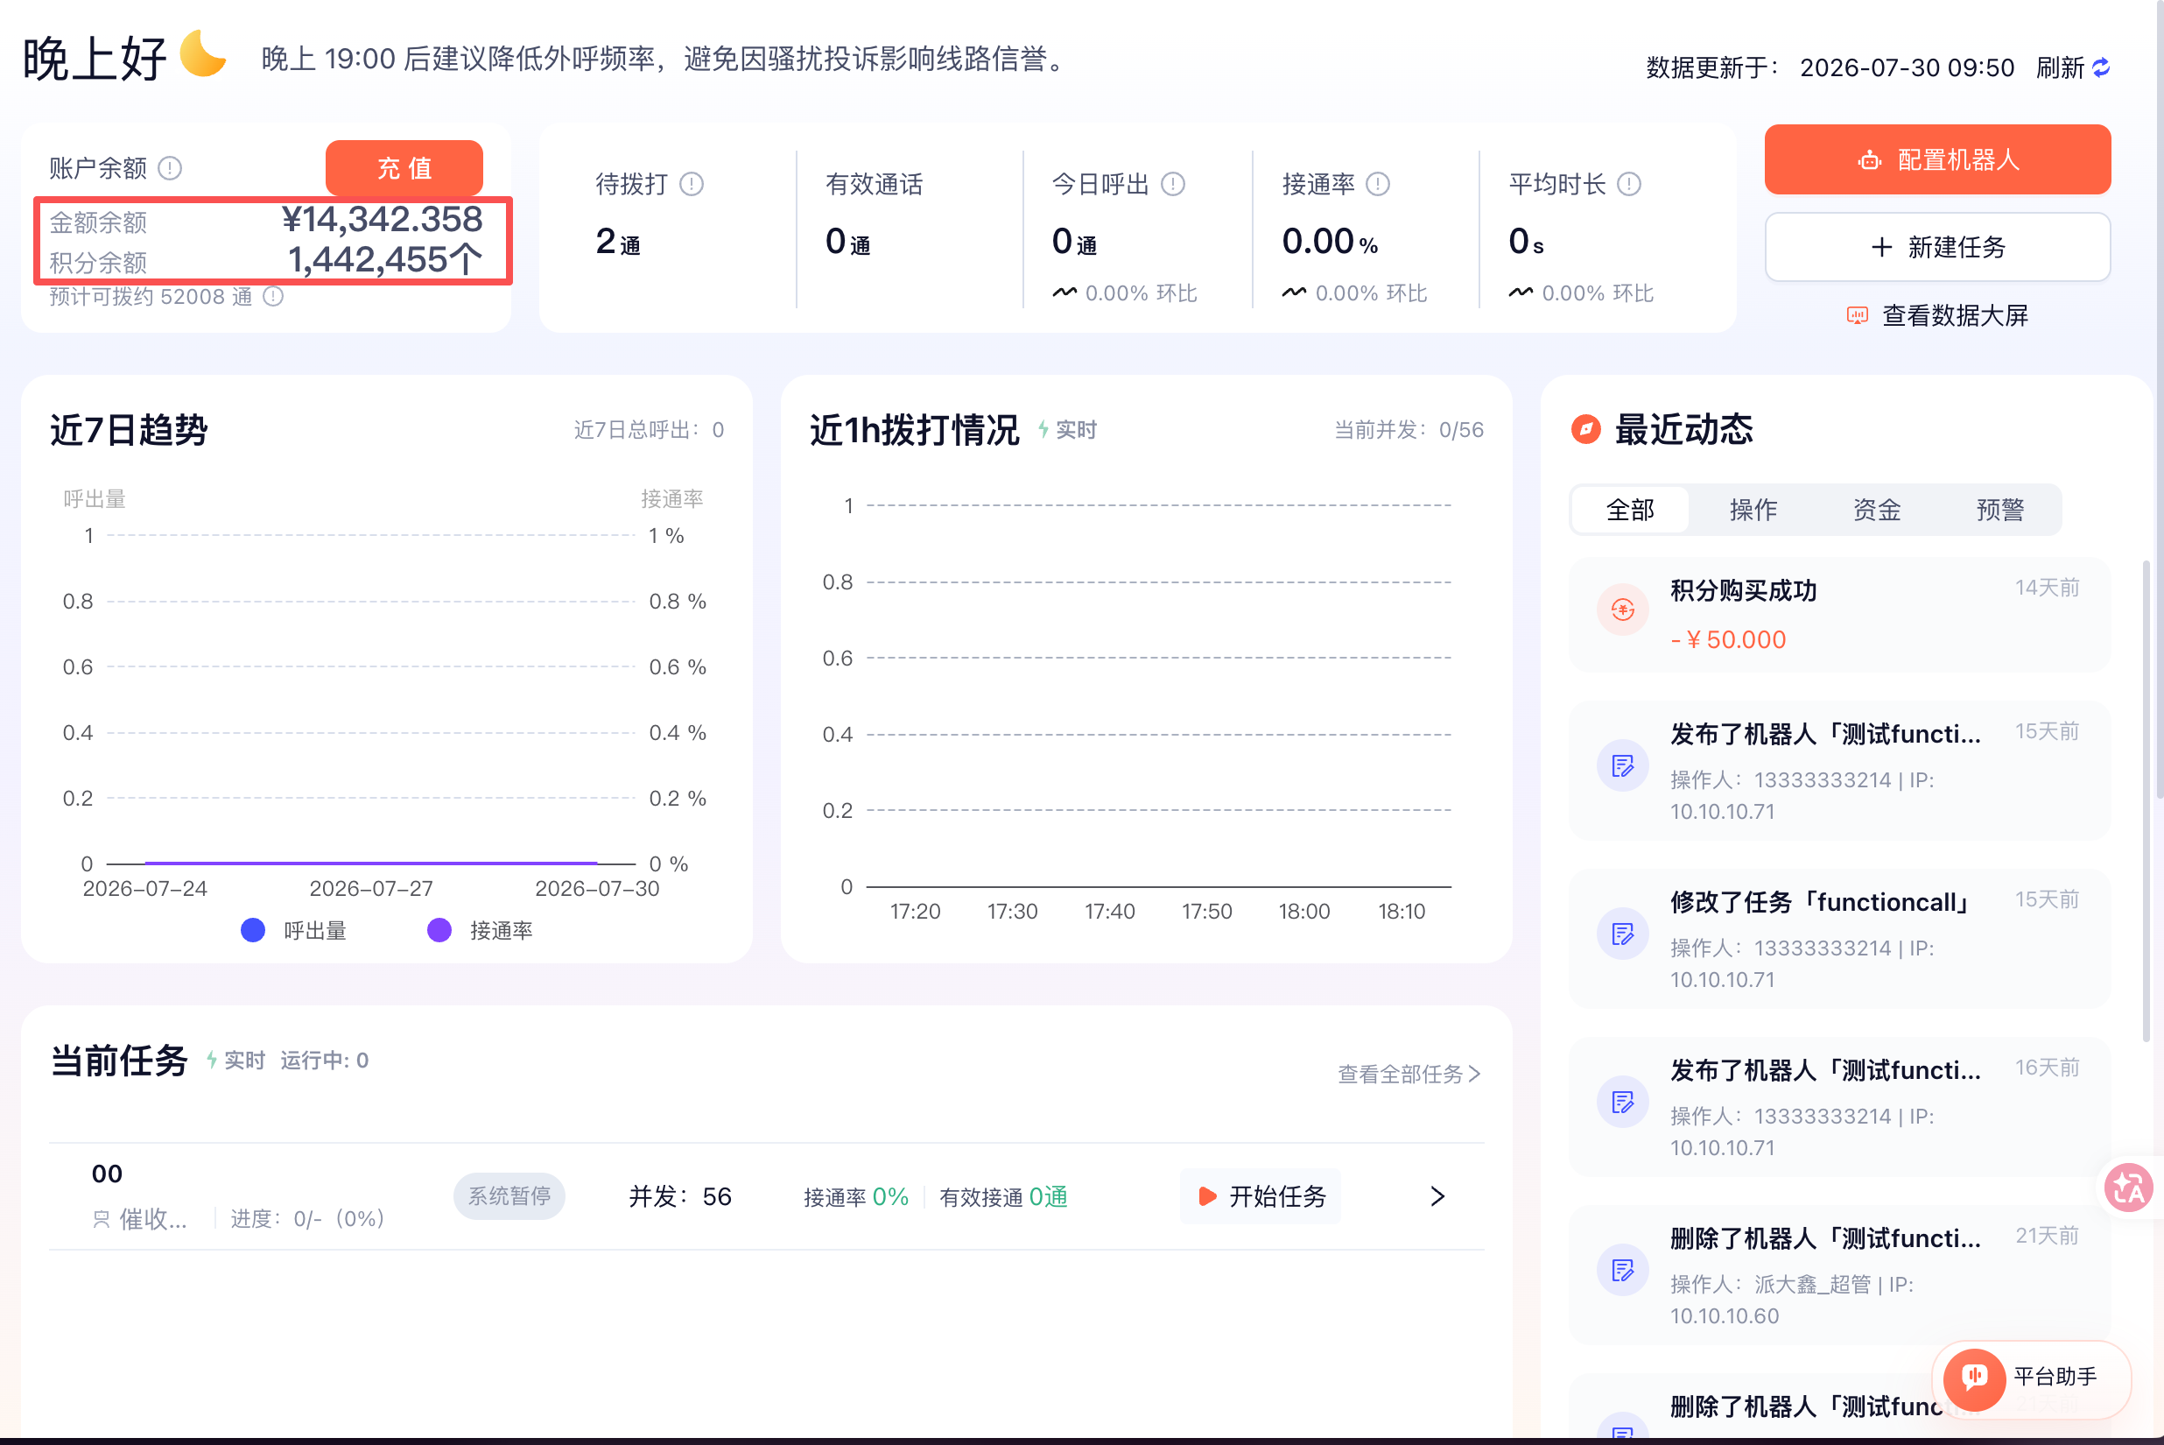2164x1445 pixels.
Task: Click the edit icon on 修改了任务「functioncall」entry
Action: pos(1622,934)
